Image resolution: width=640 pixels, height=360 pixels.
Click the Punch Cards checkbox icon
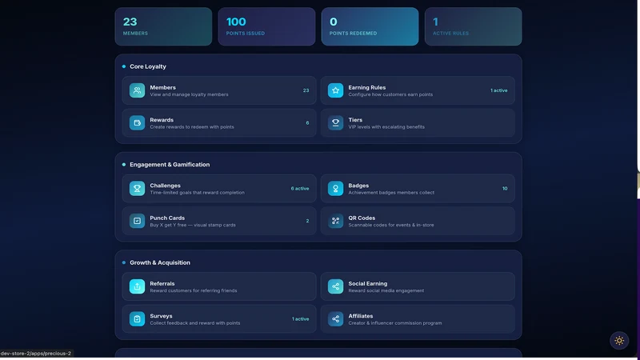tap(137, 221)
